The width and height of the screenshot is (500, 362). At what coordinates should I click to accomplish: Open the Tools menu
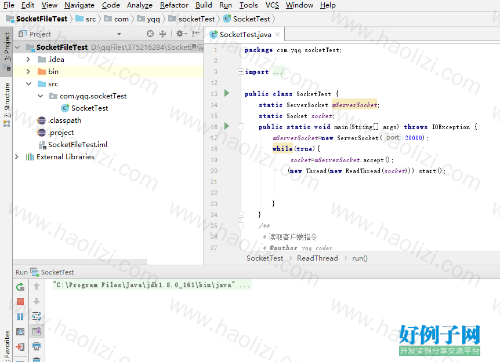(x=249, y=5)
